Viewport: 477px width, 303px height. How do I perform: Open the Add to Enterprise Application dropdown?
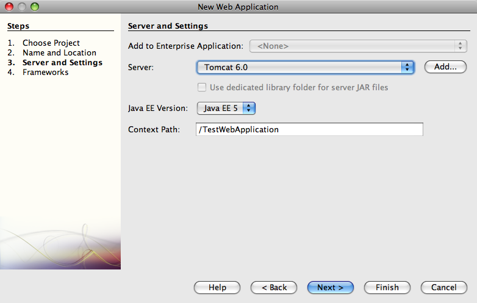point(358,46)
